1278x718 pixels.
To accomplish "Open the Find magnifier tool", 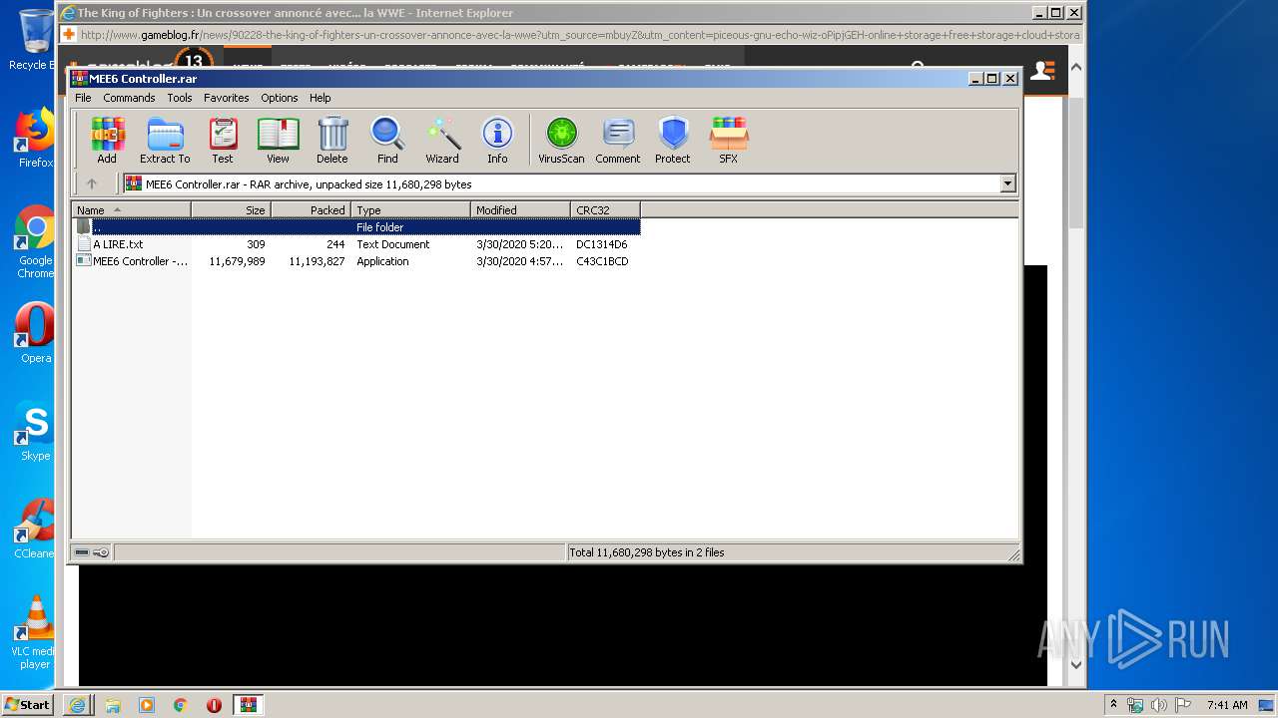I will [x=387, y=140].
